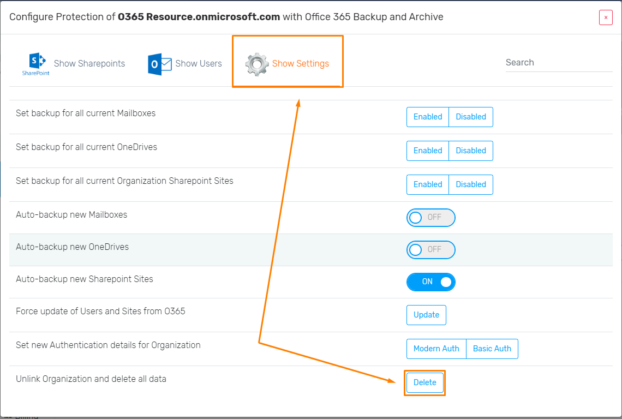This screenshot has height=419, width=622.
Task: Click 'Unlink Organization and delete all data' text
Action: tap(91, 379)
